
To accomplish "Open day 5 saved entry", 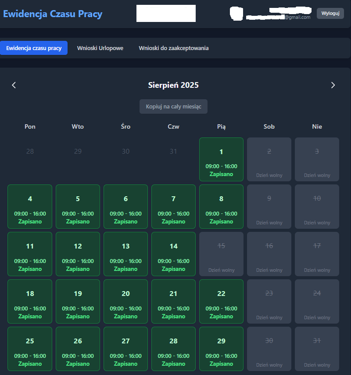I will pyautogui.click(x=78, y=207).
